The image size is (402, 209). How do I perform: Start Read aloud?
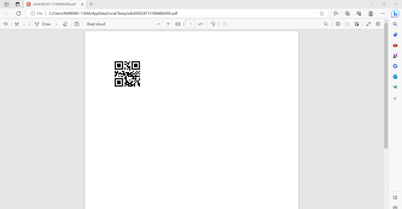tap(96, 24)
